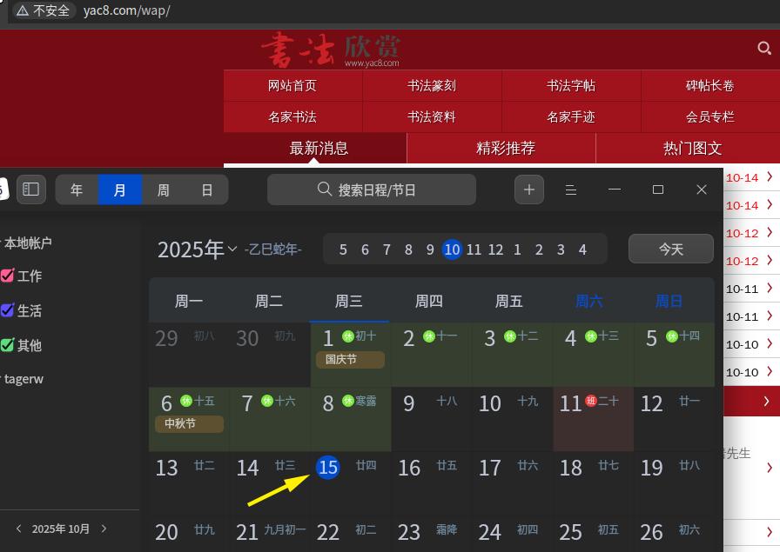Select month 12 in the month strip

click(495, 249)
